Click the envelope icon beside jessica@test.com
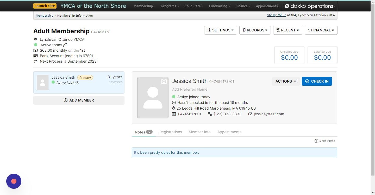Viewport: 375px width, 195px height. pos(250,114)
